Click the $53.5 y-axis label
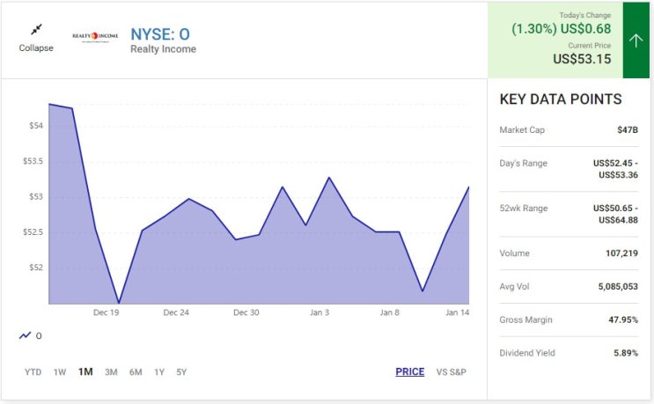654x404 pixels. (x=33, y=161)
